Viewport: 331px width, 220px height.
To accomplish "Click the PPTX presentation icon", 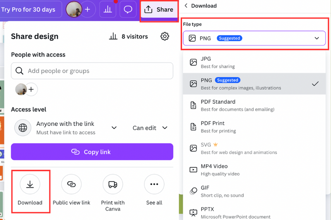I will tap(193, 213).
